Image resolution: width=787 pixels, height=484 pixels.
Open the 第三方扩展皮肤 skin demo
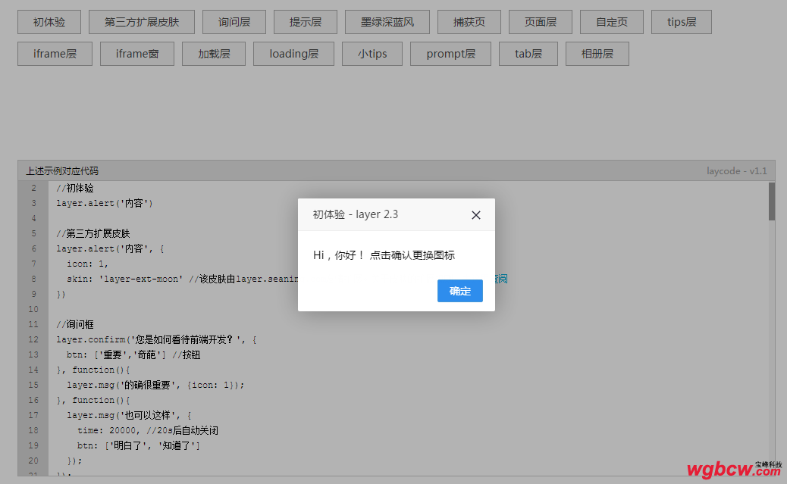coord(142,22)
